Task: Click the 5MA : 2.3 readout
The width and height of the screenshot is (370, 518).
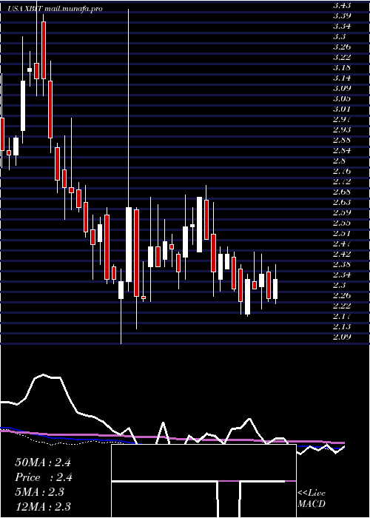Action: (x=40, y=492)
